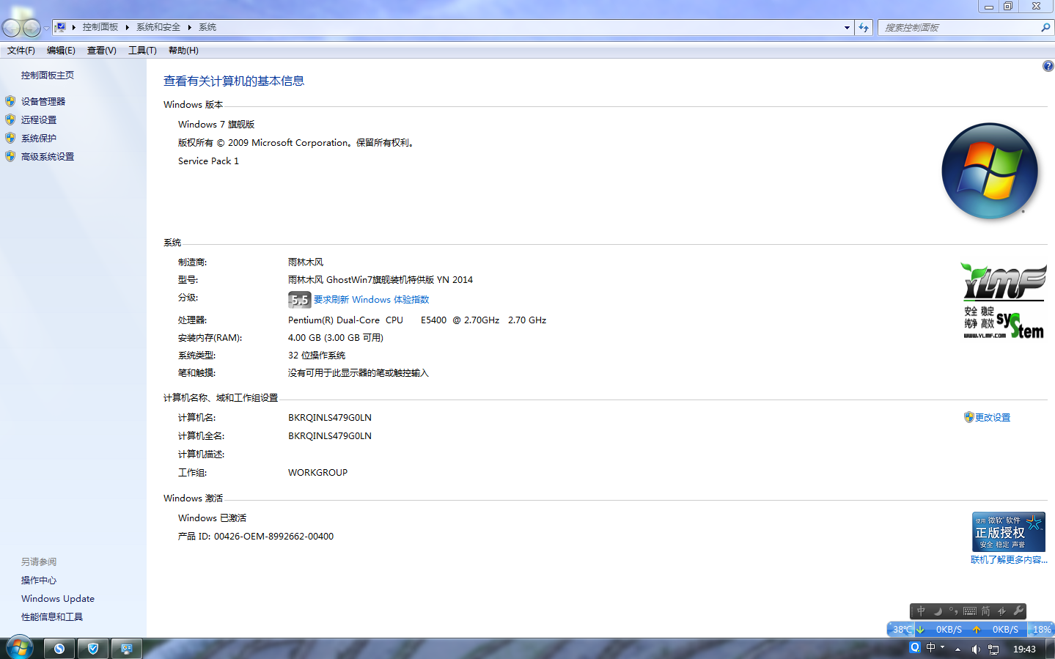Open the wrench settings icon on IME bar

pyautogui.click(x=1018, y=611)
